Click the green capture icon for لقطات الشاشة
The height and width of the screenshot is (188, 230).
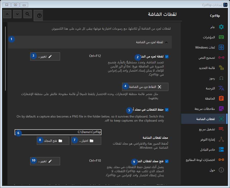pyautogui.click(x=221, y=119)
